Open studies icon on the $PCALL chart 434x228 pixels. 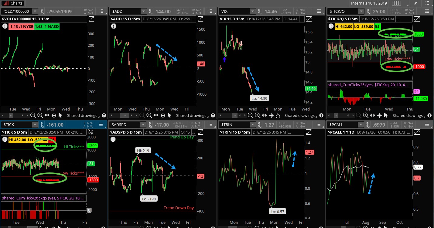pyautogui.click(x=417, y=132)
